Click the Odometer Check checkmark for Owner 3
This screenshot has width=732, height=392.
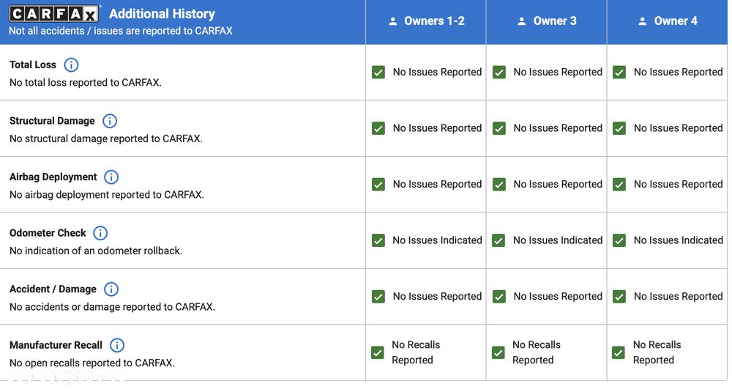(498, 240)
